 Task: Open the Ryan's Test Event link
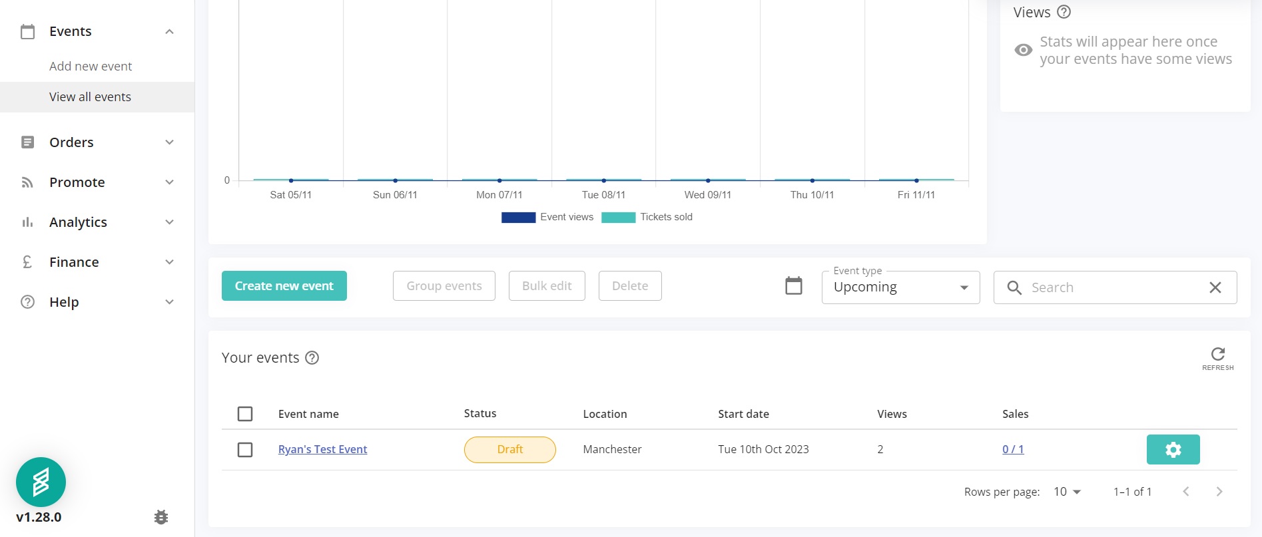tap(322, 450)
